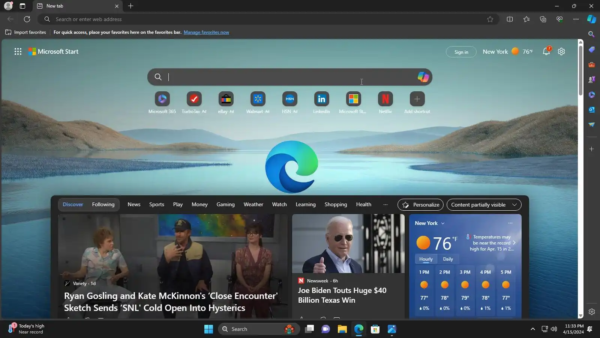
Task: Click the taskbar Search box
Action: pyautogui.click(x=259, y=329)
